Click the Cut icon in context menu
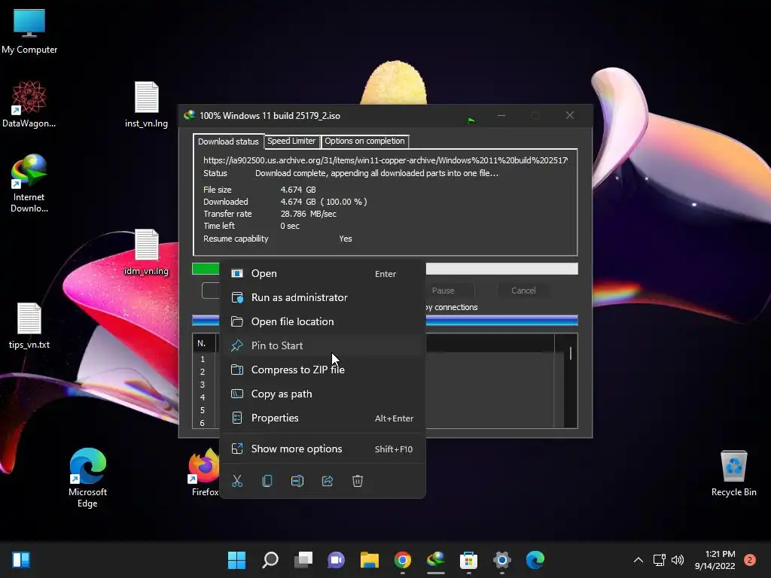Image resolution: width=771 pixels, height=578 pixels. (237, 481)
